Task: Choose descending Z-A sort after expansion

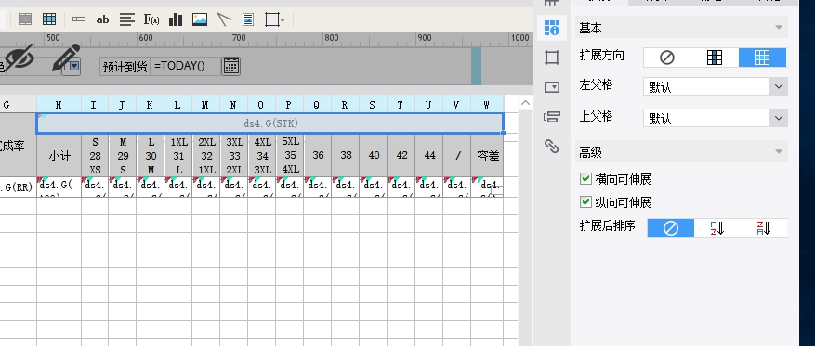Action: coord(764,227)
